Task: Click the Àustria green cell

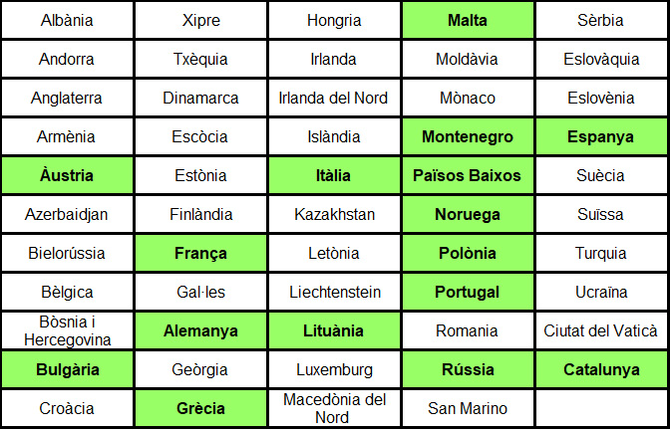Action: click(x=67, y=175)
